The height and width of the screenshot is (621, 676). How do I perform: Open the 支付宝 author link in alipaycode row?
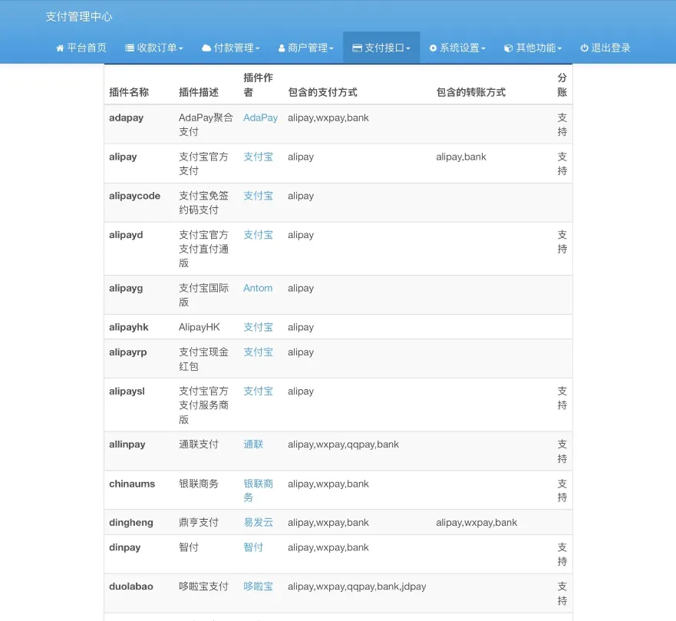pos(259,196)
